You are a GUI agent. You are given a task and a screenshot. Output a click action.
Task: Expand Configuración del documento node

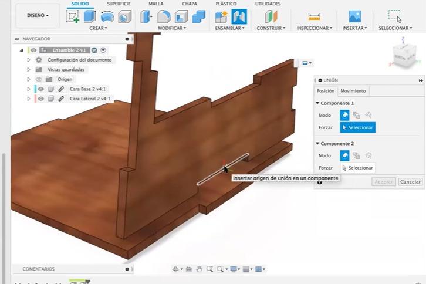pos(29,60)
